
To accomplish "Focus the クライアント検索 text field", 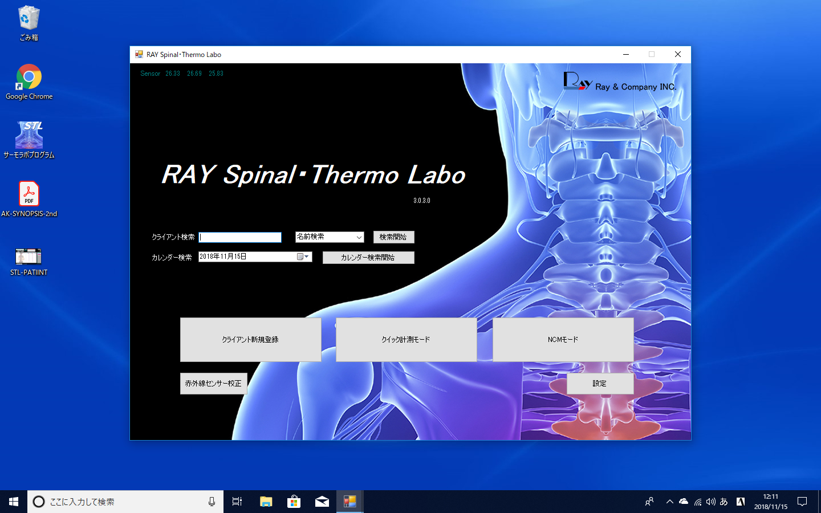I will click(x=240, y=237).
